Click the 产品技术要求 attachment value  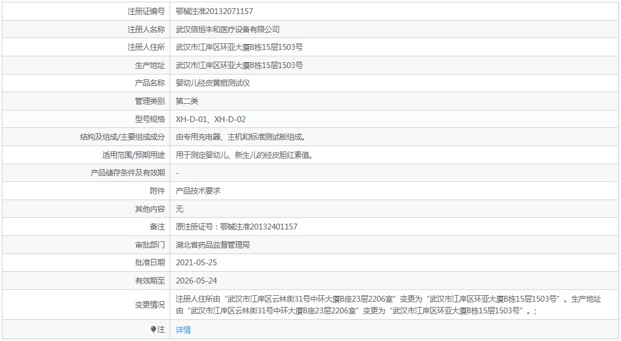[198, 191]
